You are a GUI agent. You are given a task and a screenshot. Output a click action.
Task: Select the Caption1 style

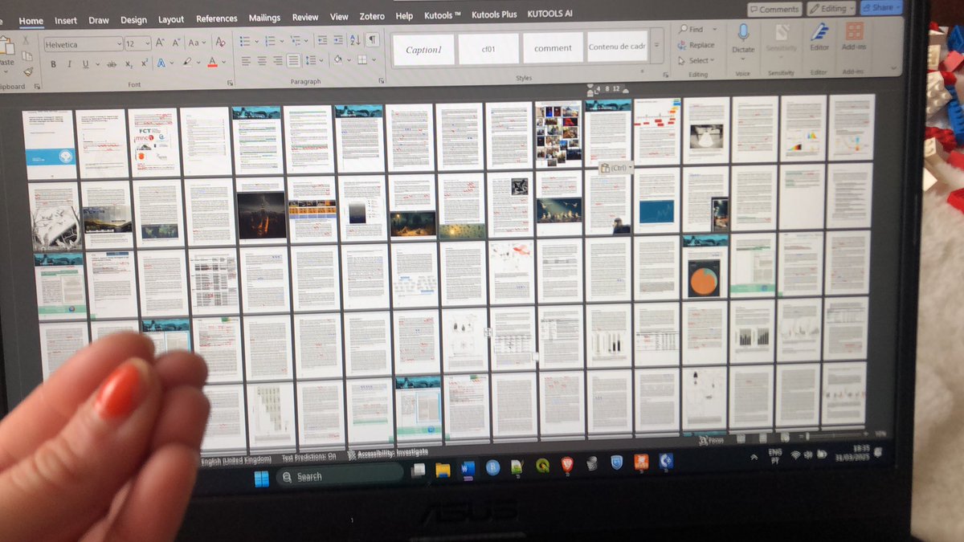pyautogui.click(x=423, y=49)
